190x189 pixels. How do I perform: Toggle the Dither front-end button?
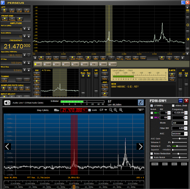pos(20,19)
